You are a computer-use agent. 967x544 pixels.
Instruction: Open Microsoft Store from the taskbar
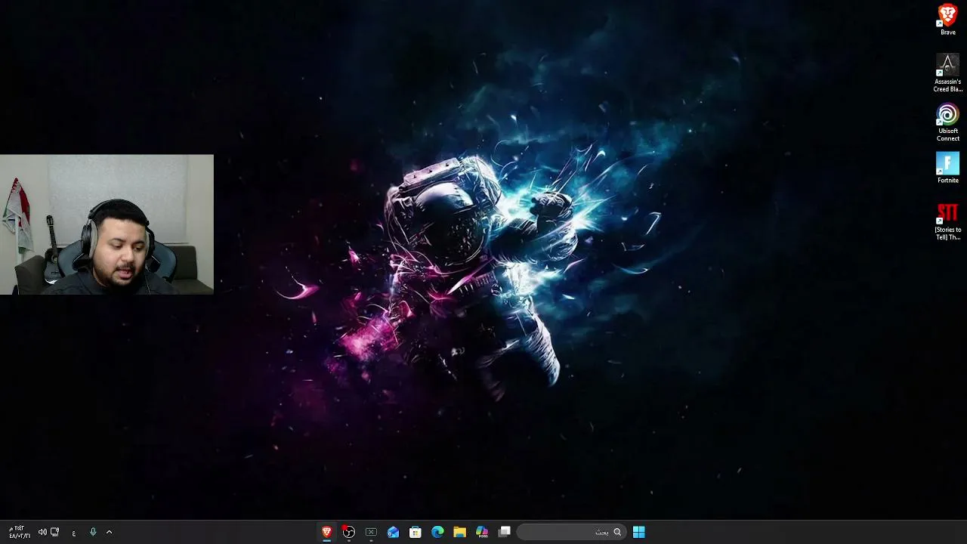415,532
